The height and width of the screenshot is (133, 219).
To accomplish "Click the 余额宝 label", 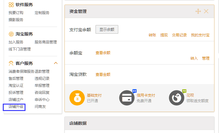I will pyautogui.click(x=76, y=53).
